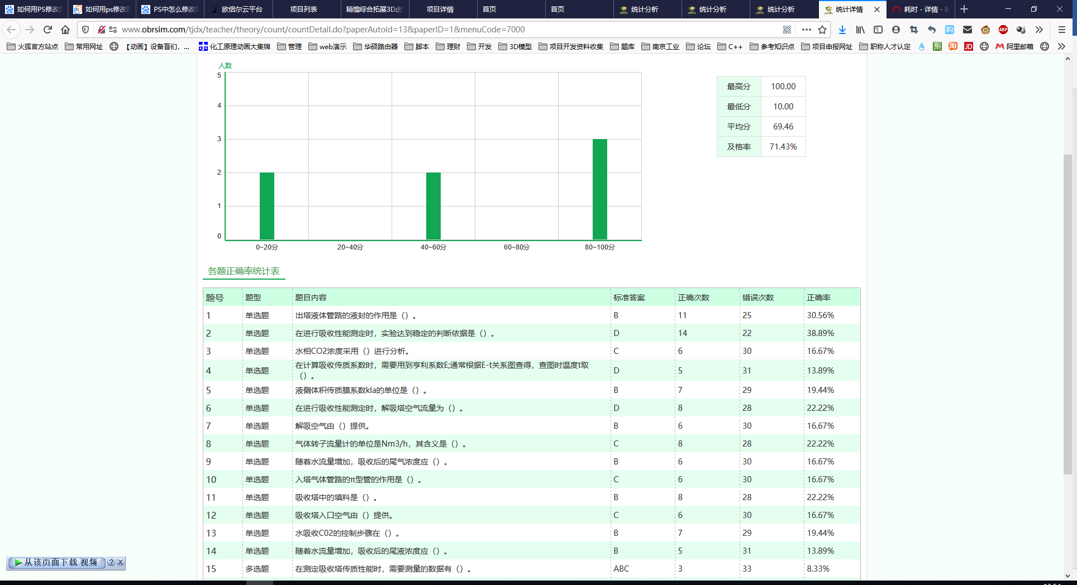Click the 80~100分 green bar
1077x585 pixels.
tap(599, 189)
